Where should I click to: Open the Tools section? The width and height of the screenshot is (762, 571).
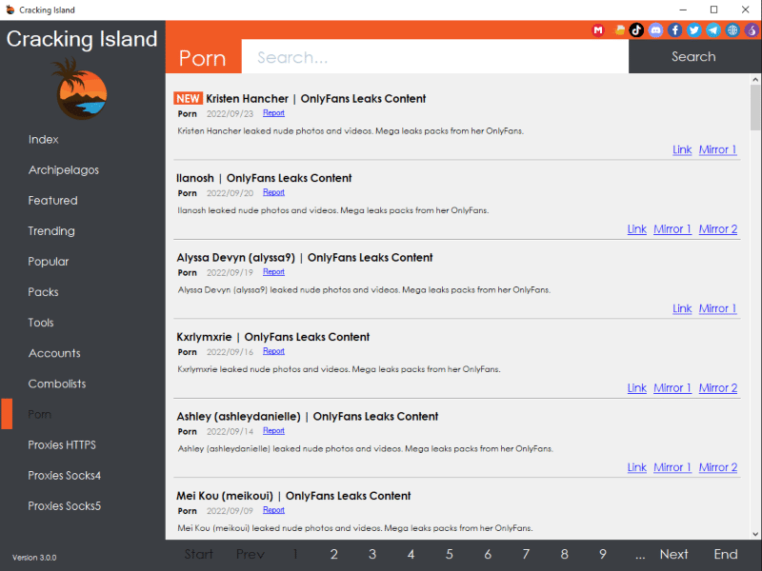[41, 323]
